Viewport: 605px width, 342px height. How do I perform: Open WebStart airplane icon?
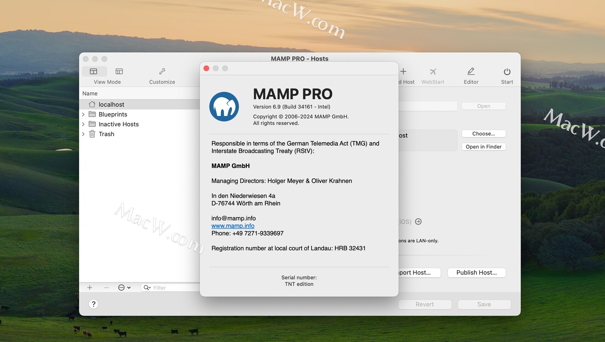coord(433,72)
